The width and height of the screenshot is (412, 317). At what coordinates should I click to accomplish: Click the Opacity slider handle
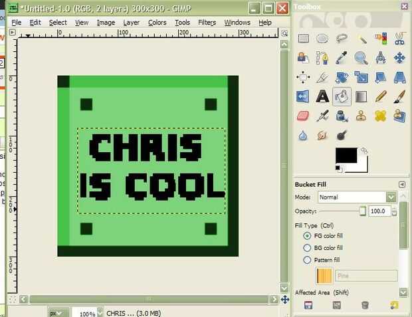click(363, 211)
